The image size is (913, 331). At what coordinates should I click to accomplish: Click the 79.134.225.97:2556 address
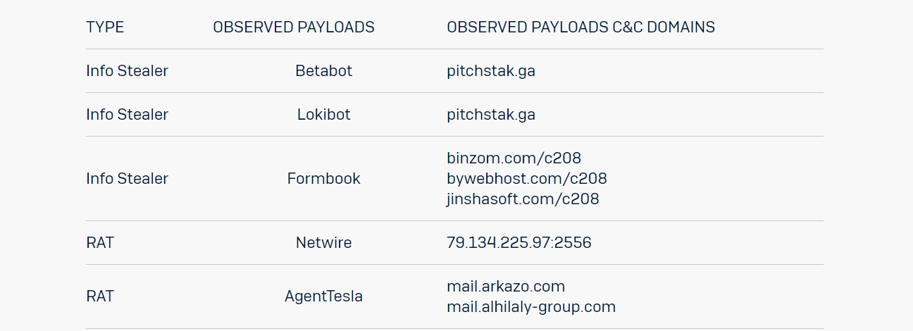click(518, 243)
